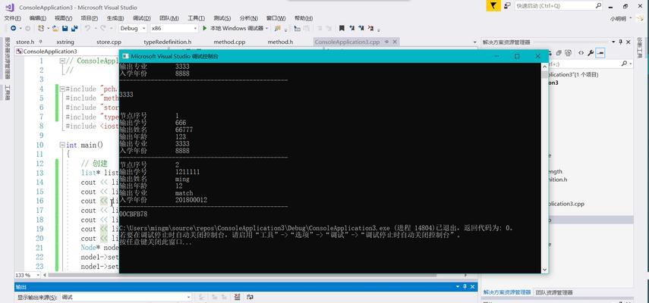
Task: Click the Navigate Forward arrow in toolbar
Action: pos(27,29)
